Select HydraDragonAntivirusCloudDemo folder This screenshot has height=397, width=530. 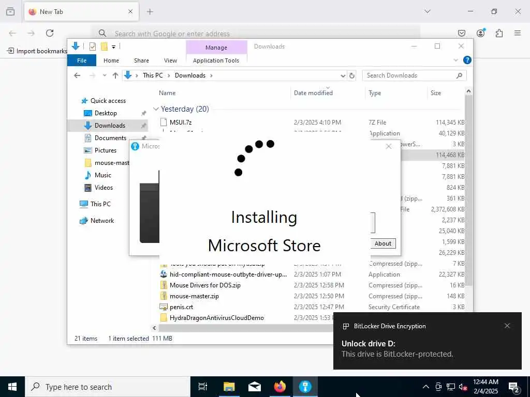[x=217, y=318]
